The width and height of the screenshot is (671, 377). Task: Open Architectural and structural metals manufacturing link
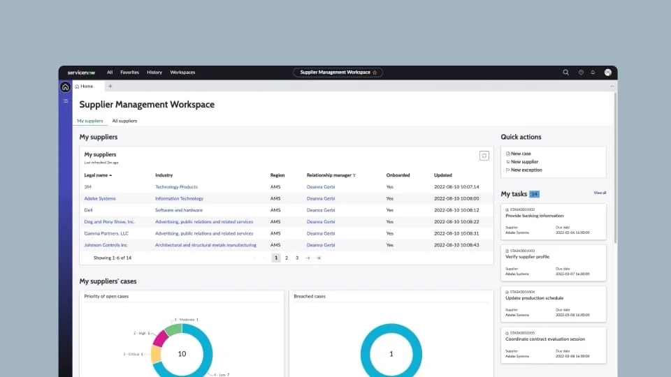(x=205, y=245)
